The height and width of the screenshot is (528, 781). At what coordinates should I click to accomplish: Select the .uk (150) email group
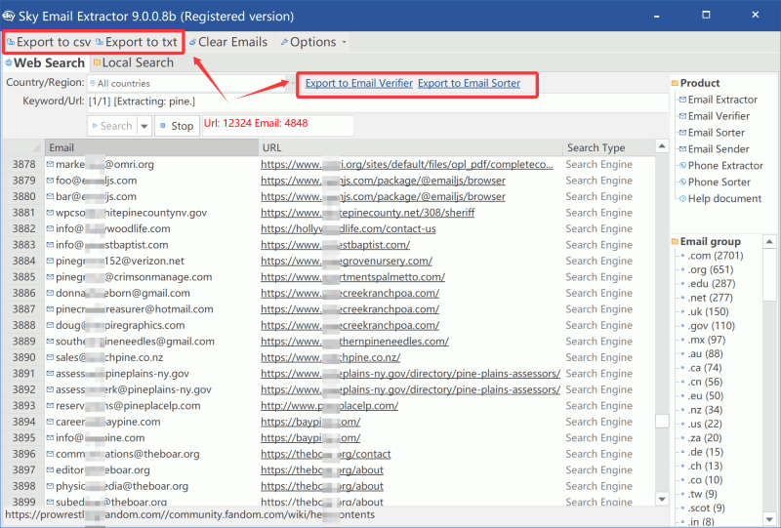point(709,311)
